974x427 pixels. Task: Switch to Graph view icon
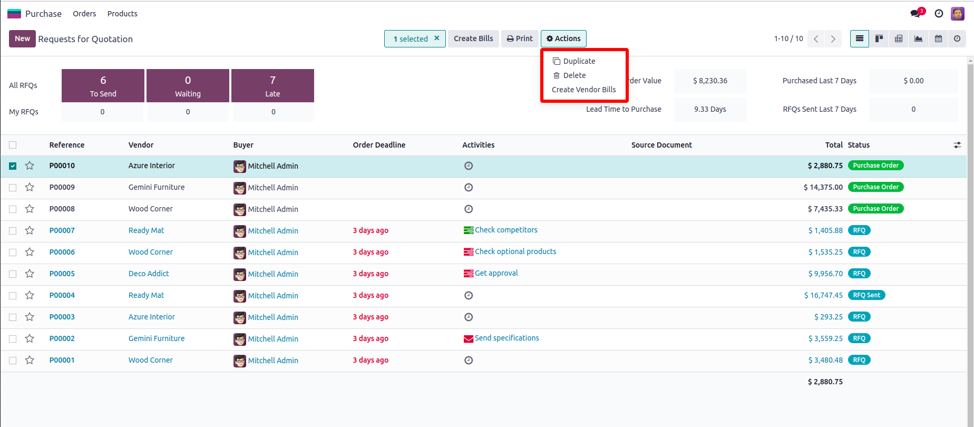point(918,38)
